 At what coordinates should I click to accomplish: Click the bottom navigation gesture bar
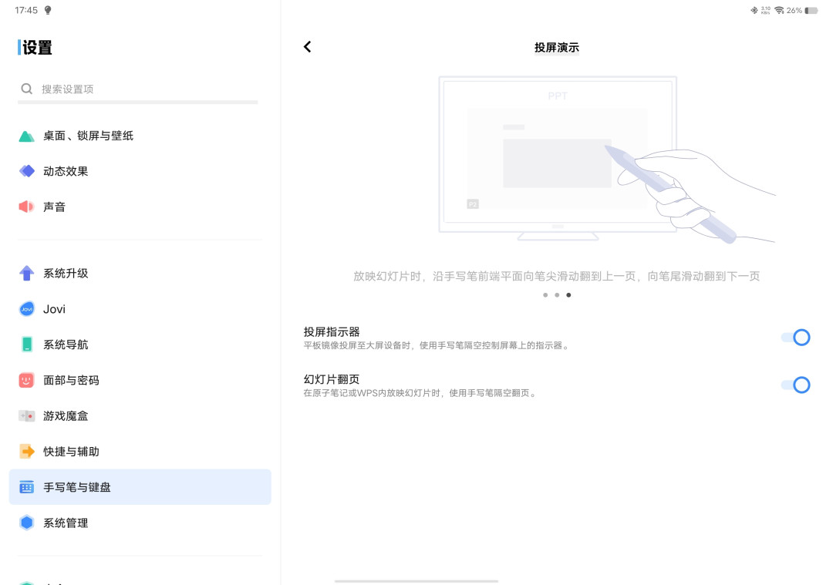[416, 580]
